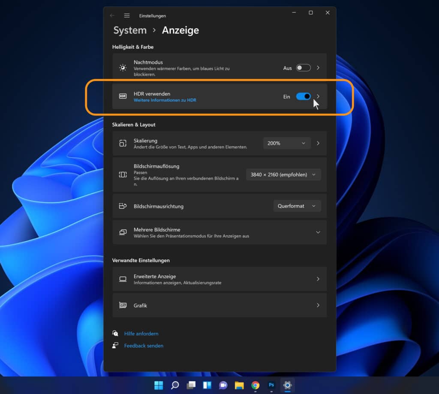Click the Bildschirmauflösung display icon

coord(123,174)
